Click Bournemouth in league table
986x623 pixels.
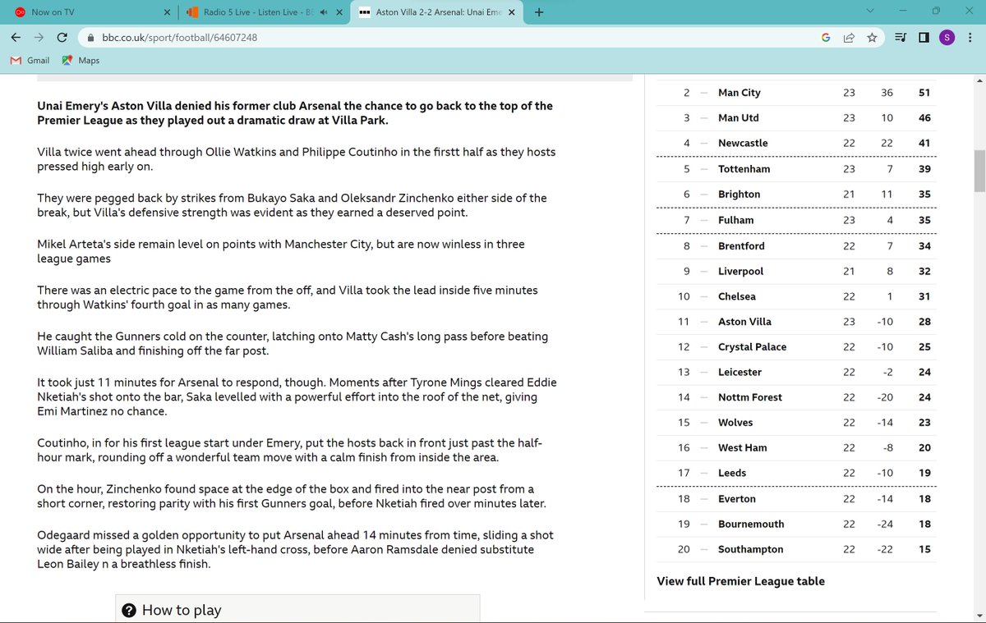(751, 525)
